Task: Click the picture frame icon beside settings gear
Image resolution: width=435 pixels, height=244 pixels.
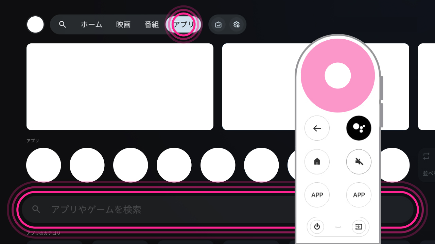Action: (218, 24)
